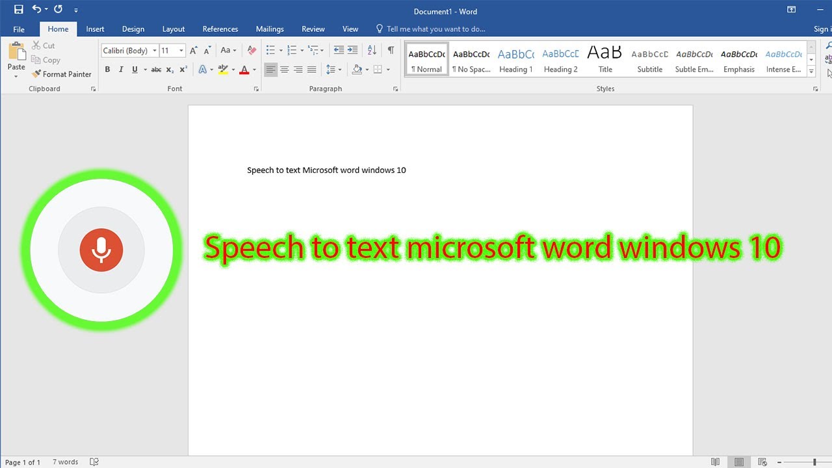Apply the Title style
This screenshot has height=468, width=832.
[605, 60]
